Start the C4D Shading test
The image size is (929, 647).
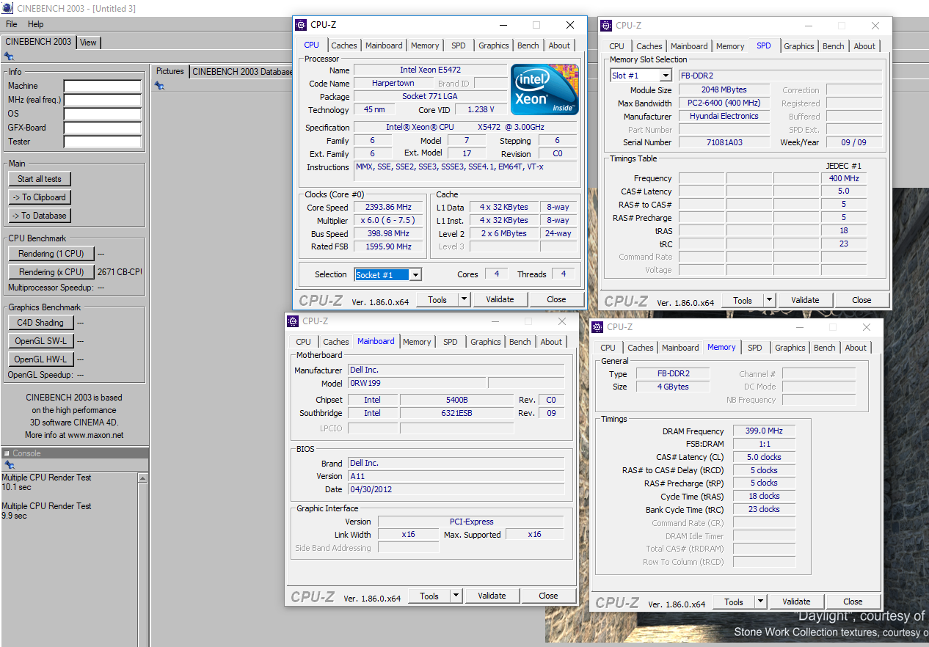40,323
